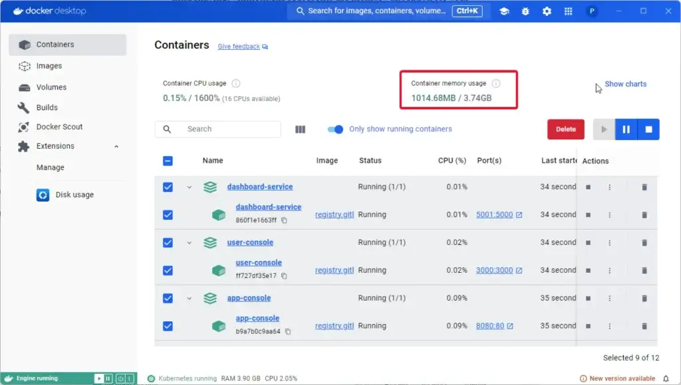The image size is (681, 385).
Task: Open the user account avatar P
Action: click(x=591, y=11)
